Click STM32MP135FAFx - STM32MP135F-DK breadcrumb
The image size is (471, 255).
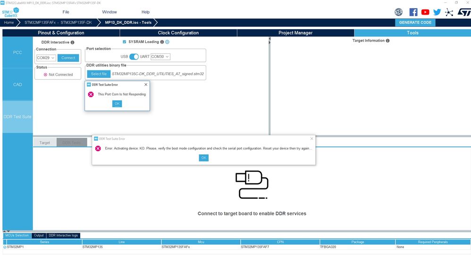58,23
